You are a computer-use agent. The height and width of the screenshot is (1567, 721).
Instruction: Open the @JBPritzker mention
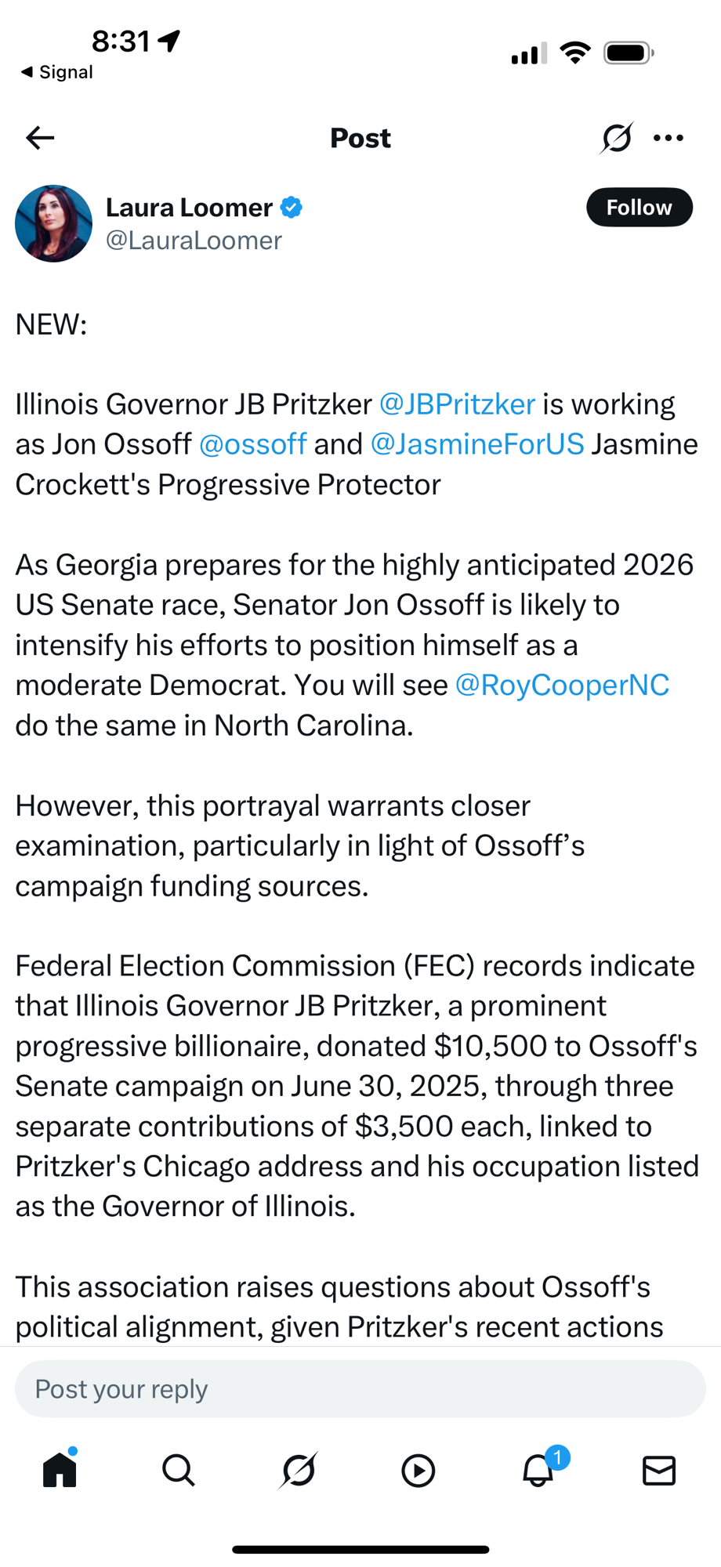pyautogui.click(x=457, y=404)
